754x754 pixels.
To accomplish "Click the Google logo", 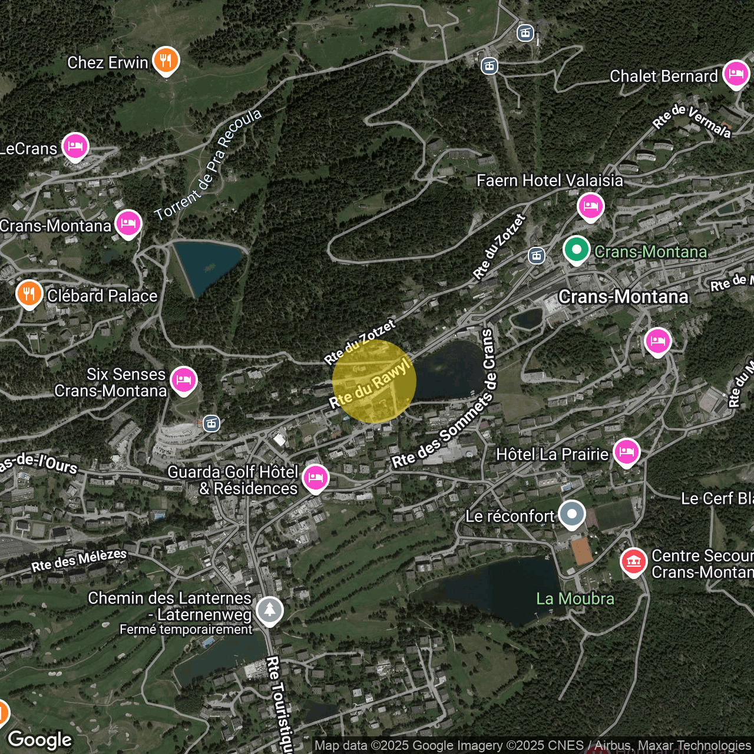I will tap(40, 740).
